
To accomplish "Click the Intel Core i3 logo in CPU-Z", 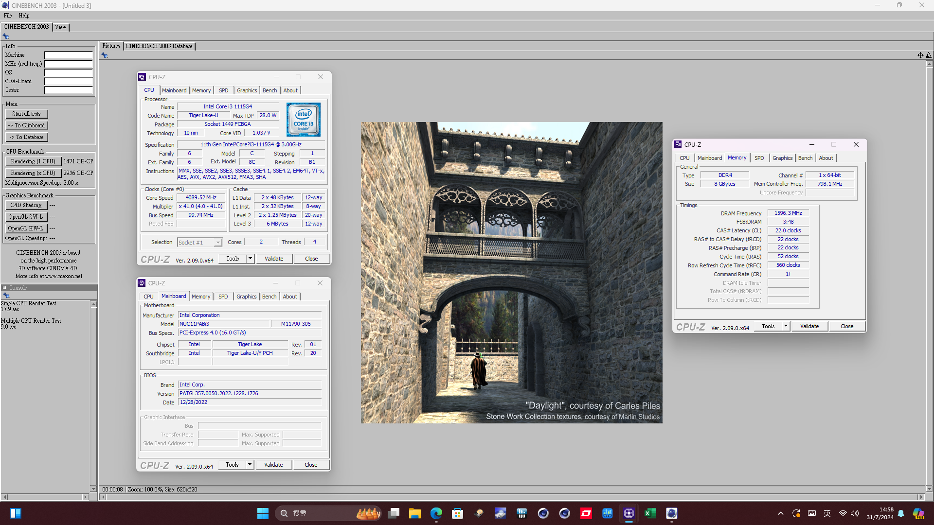I will click(303, 119).
